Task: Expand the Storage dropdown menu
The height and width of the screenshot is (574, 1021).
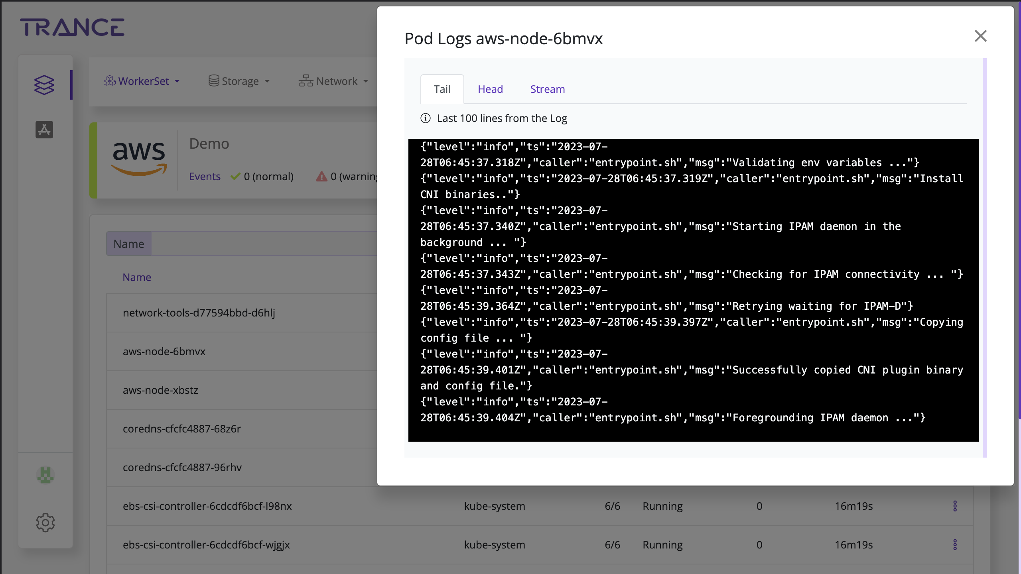Action: [239, 81]
